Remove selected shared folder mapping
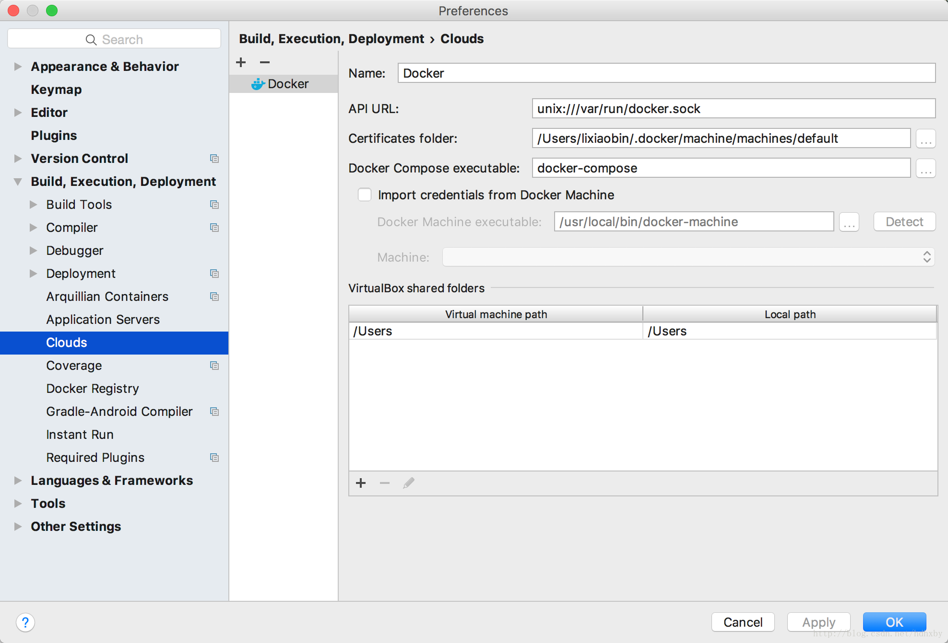Image resolution: width=948 pixels, height=643 pixels. (385, 483)
